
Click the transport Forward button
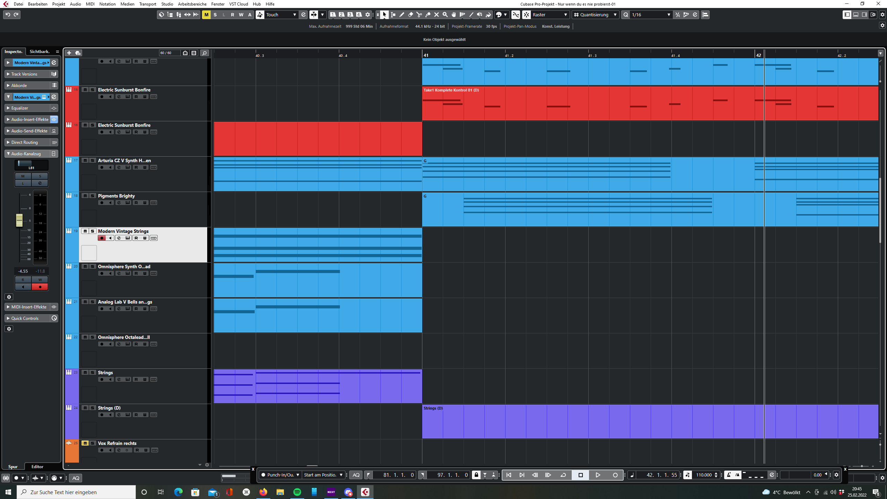pos(548,475)
